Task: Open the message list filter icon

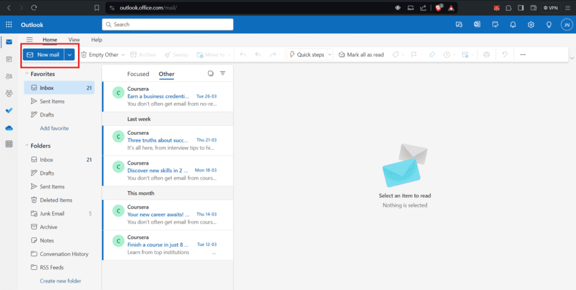Action: [x=223, y=73]
